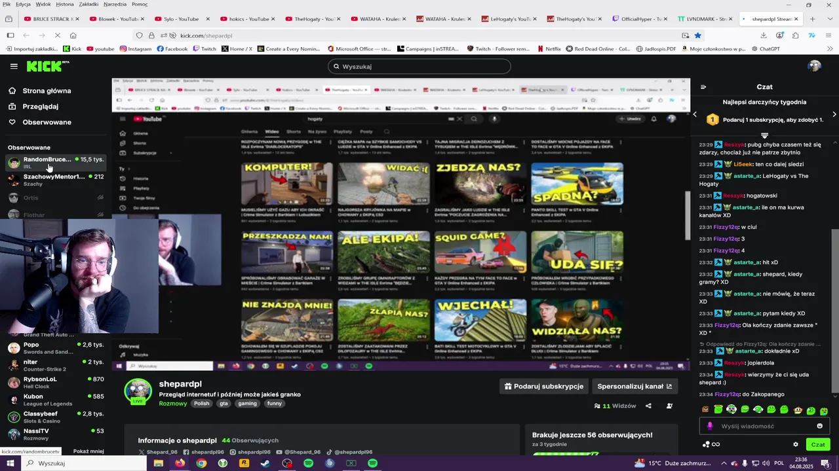Open SzachowyMentor channel in followed list
The width and height of the screenshot is (839, 471).
coord(56,180)
